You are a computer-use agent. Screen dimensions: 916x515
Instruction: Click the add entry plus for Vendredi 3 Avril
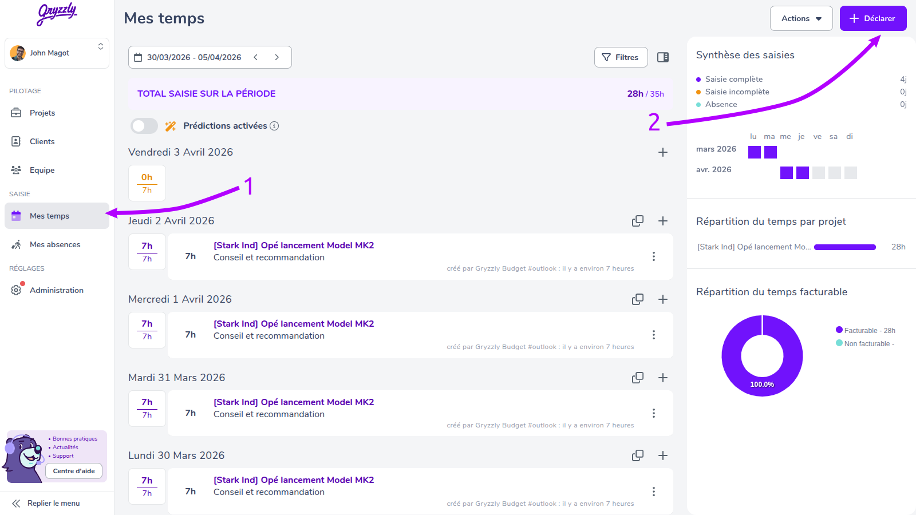tap(663, 152)
